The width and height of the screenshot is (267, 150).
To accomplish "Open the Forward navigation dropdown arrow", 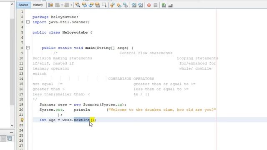I will coord(71,5).
